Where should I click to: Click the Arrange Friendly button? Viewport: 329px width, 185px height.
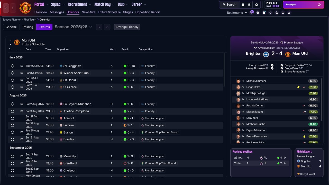(127, 27)
